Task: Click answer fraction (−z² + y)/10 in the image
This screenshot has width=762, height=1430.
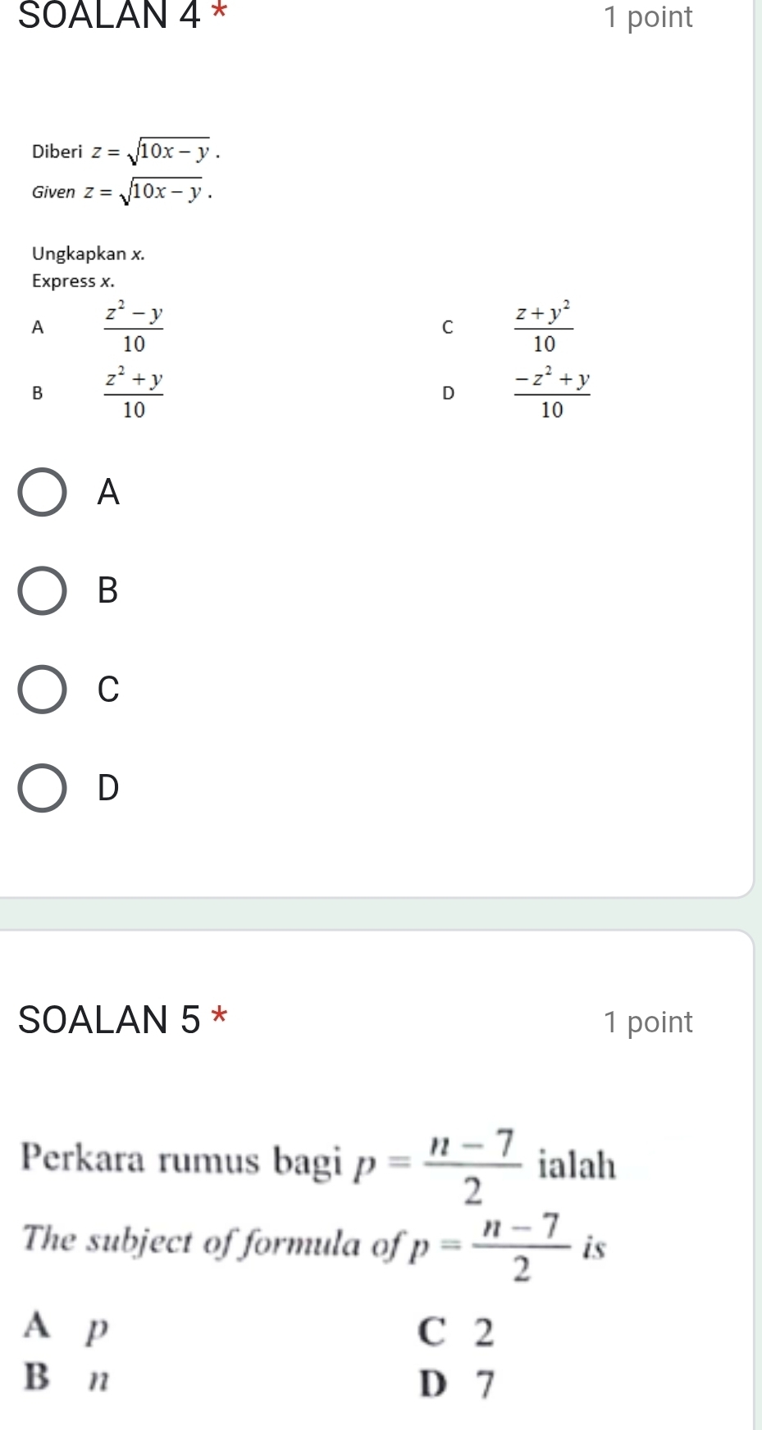Action: coord(552,393)
